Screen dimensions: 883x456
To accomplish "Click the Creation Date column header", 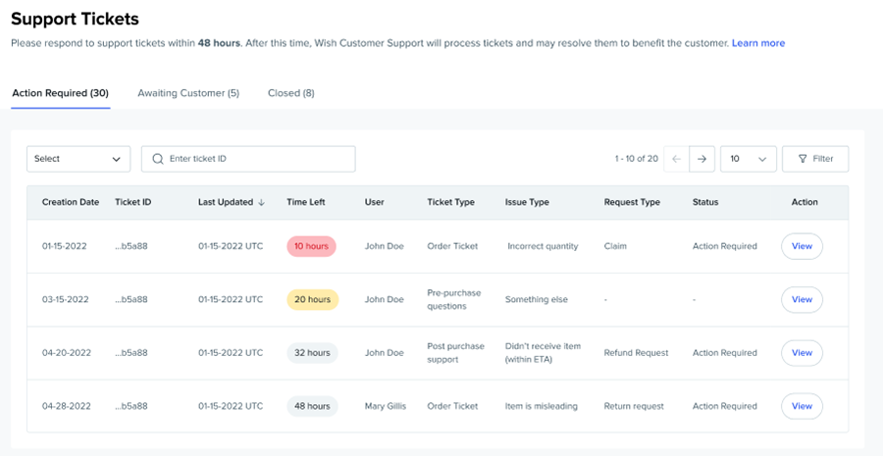I will [70, 203].
